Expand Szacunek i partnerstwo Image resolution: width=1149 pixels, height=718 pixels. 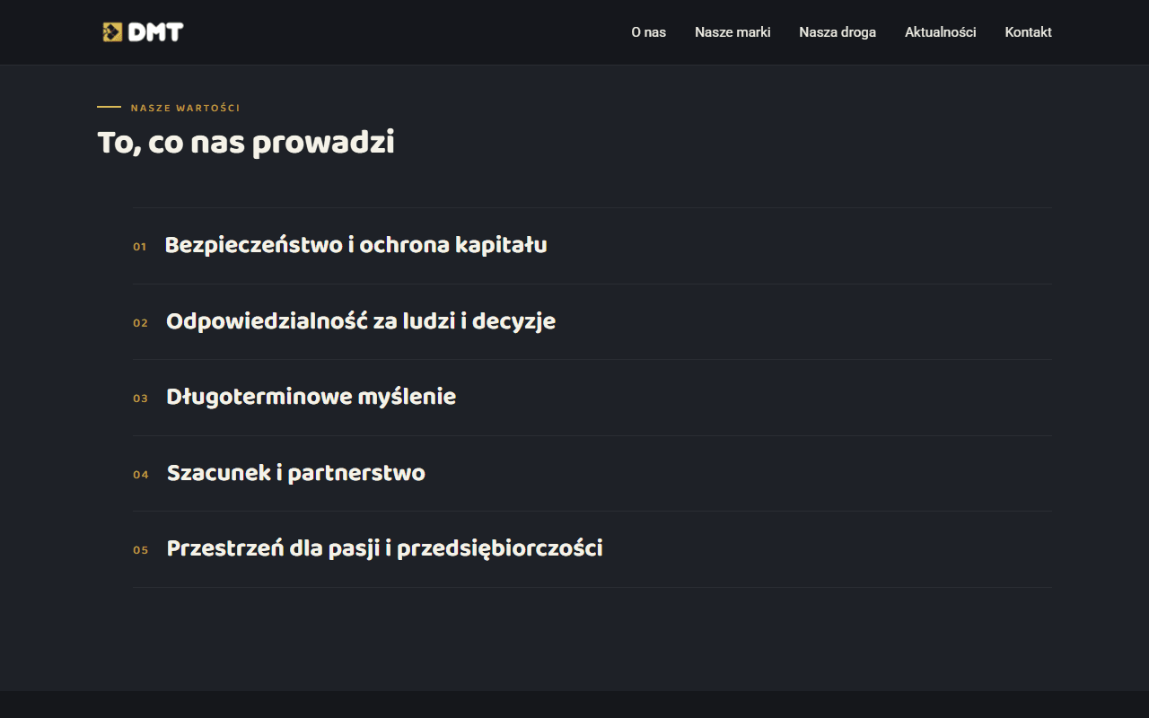(592, 474)
